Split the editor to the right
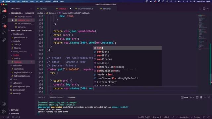Screen dimensions: 212x119 (x=204, y=9)
